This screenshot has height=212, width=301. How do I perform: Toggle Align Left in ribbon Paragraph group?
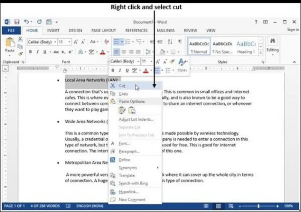(x=117, y=52)
